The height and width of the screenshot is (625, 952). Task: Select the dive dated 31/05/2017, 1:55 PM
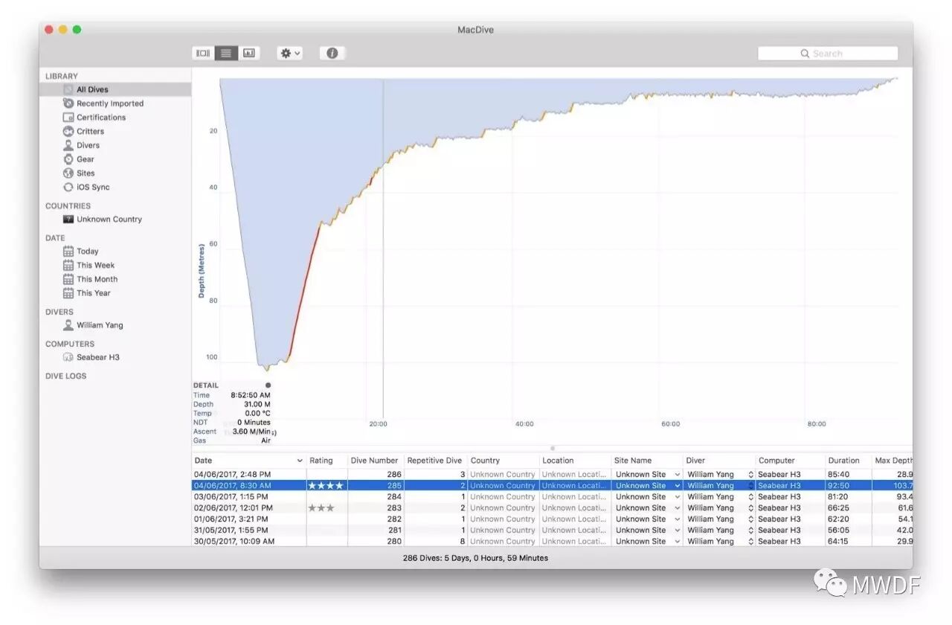[231, 531]
